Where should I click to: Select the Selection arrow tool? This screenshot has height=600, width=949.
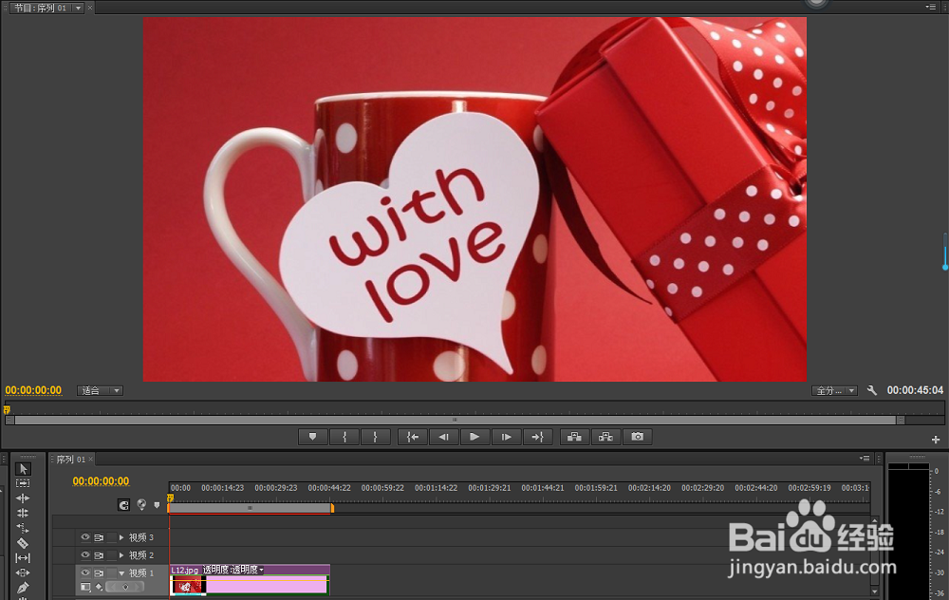pos(23,469)
